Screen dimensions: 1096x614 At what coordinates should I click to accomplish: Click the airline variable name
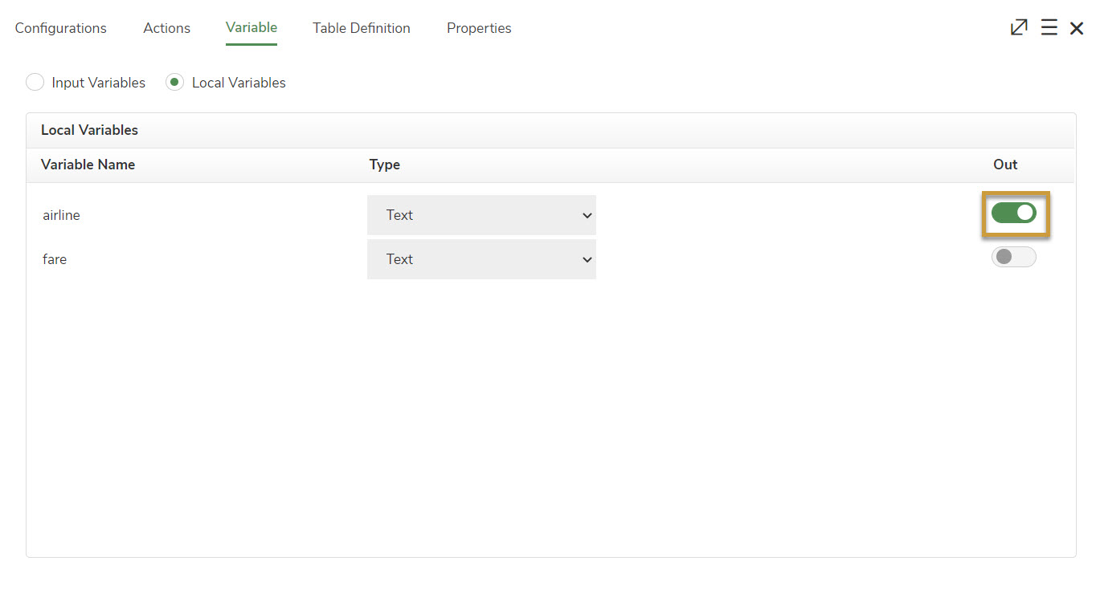click(x=62, y=215)
